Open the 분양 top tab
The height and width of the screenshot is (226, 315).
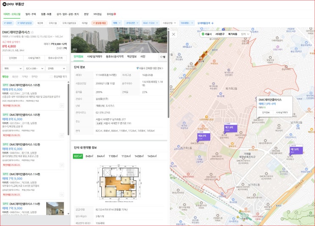coord(86,14)
